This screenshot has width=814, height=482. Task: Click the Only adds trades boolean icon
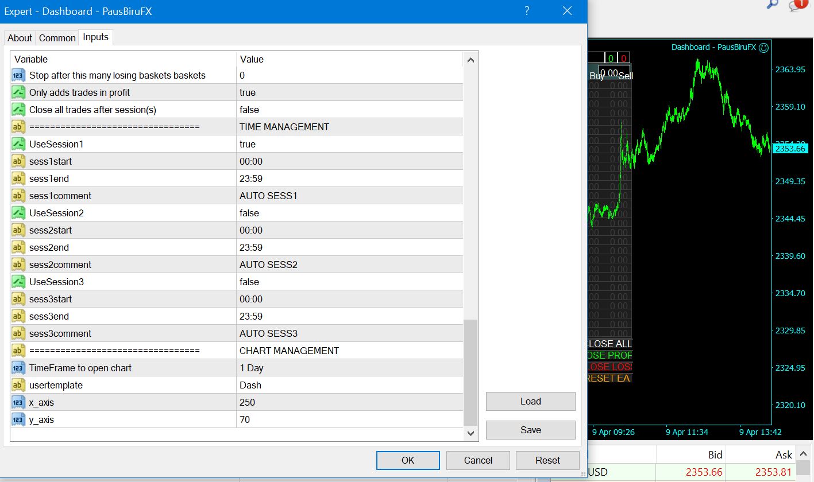tap(18, 92)
